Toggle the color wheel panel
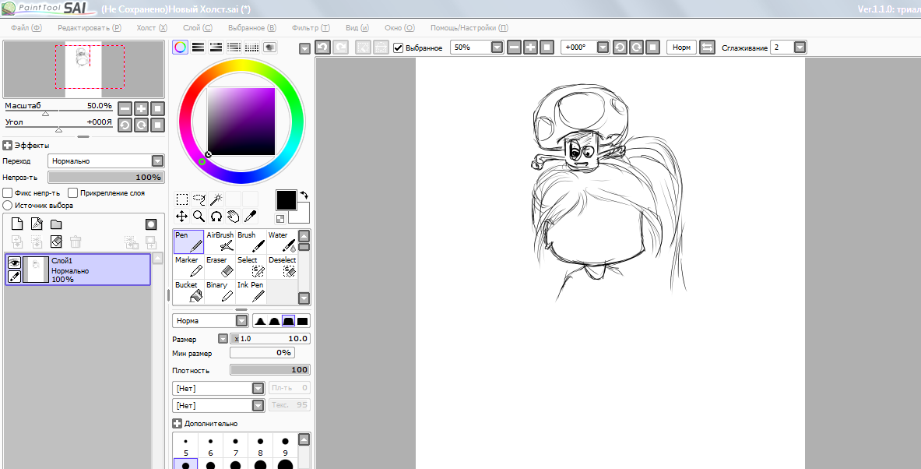The width and height of the screenshot is (921, 469). [181, 48]
